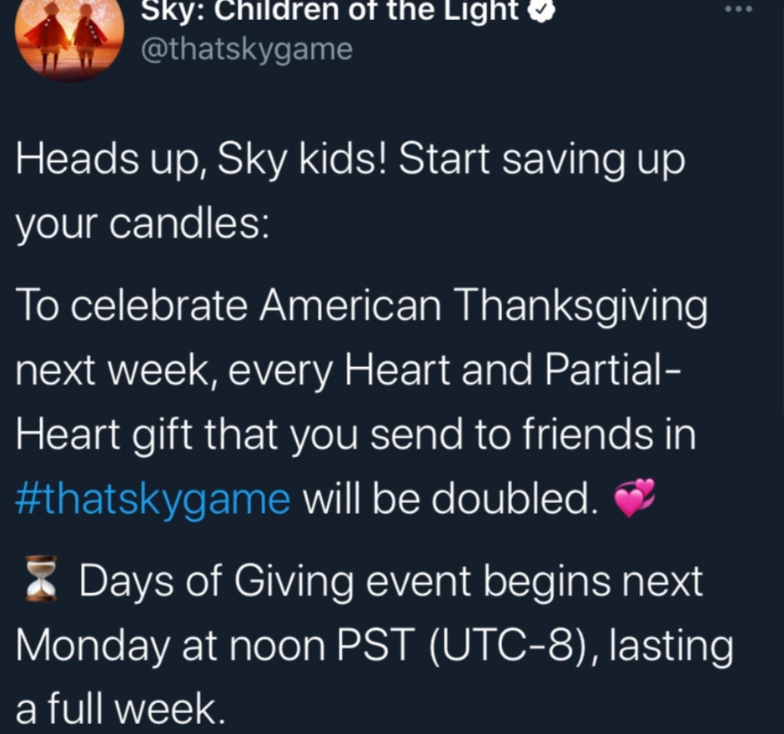The height and width of the screenshot is (734, 784).
Task: Click the 'Heads up, Sky kids!' opening sentence
Action: [200, 160]
